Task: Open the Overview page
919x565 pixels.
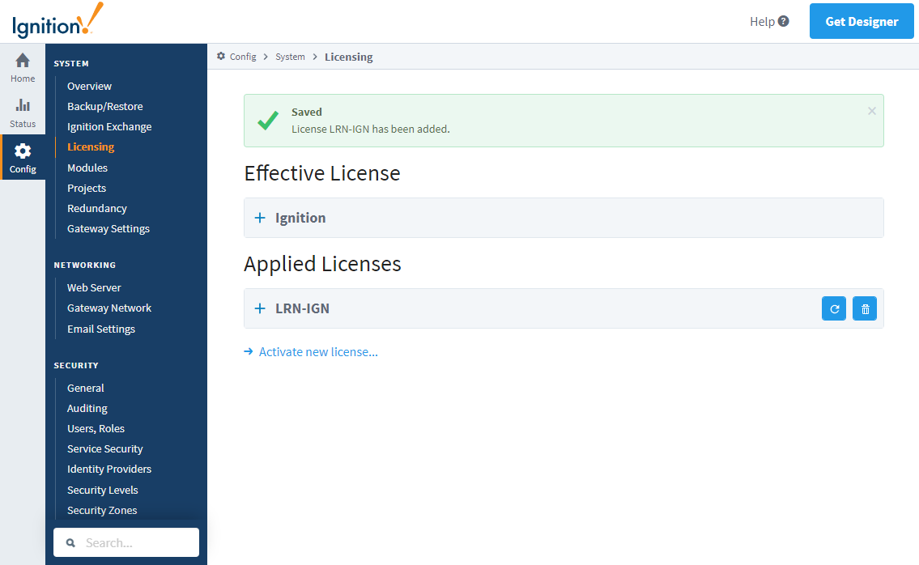Action: pos(89,86)
